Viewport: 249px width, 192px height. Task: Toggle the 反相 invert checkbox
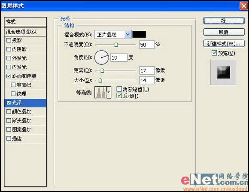[x=119, y=96]
